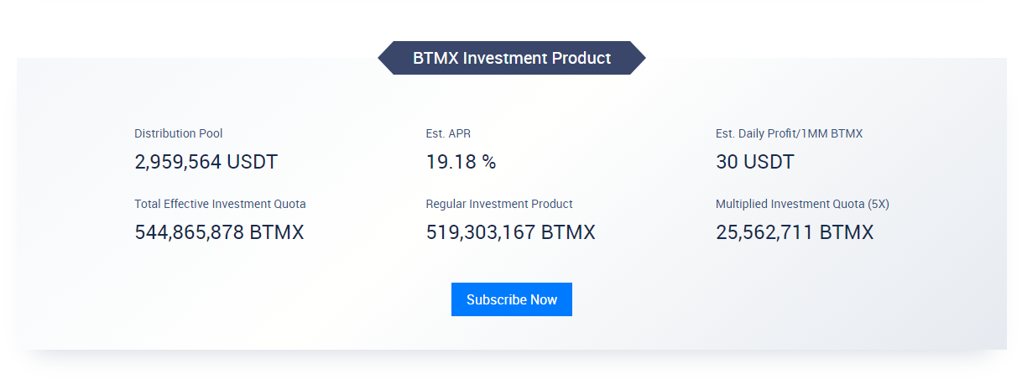The width and height of the screenshot is (1022, 390).
Task: Select the 19.18 % value
Action: (461, 162)
